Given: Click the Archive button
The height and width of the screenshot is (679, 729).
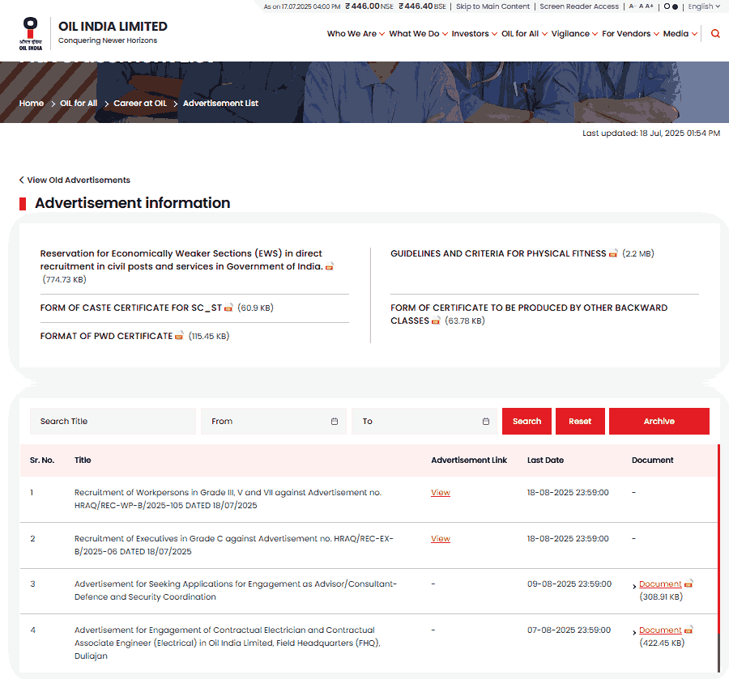Looking at the screenshot, I should 659,422.
